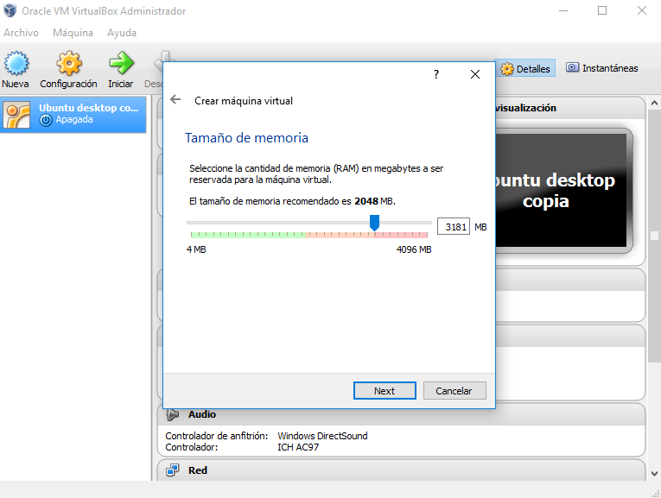Open the dialog help question mark
This screenshot has height=498, width=661.
pyautogui.click(x=436, y=74)
